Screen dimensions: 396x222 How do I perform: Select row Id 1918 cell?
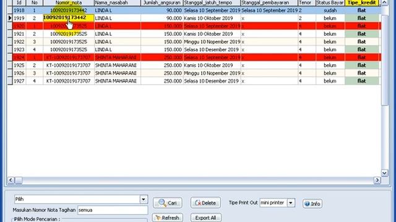pyautogui.click(x=19, y=10)
